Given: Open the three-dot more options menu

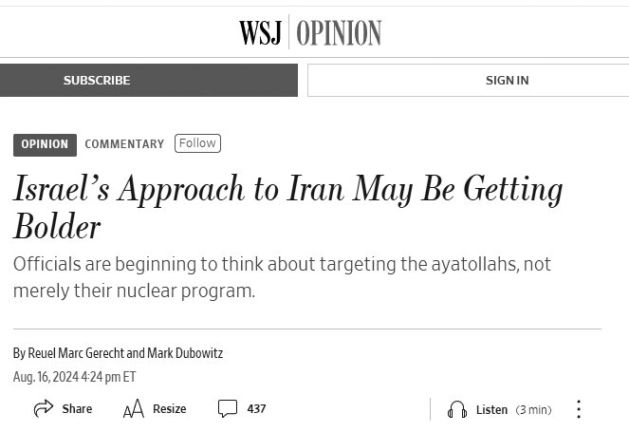Looking at the screenshot, I should coord(578,409).
